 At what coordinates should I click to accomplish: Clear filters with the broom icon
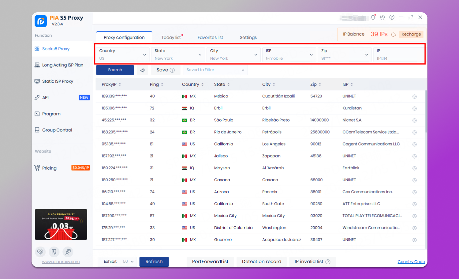pos(143,70)
